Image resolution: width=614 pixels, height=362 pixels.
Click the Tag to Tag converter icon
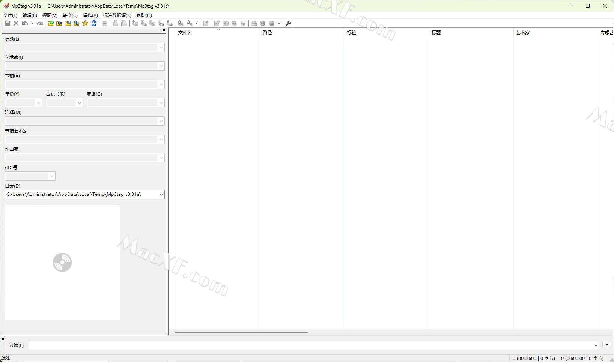click(170, 23)
